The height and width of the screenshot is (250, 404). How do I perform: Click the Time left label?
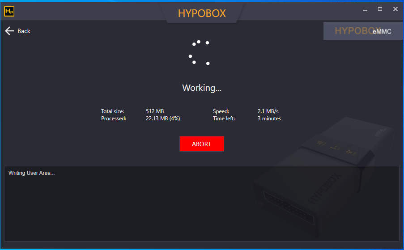pos(224,119)
